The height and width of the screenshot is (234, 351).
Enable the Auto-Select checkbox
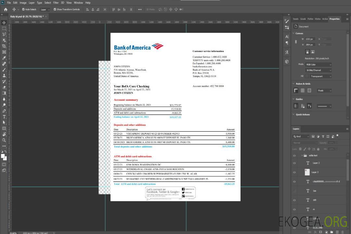pos(23,9)
